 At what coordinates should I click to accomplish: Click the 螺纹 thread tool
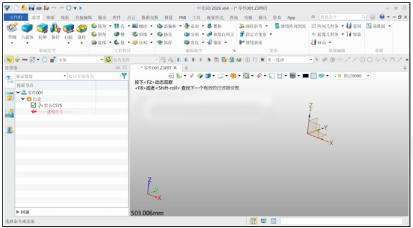(x=140, y=26)
